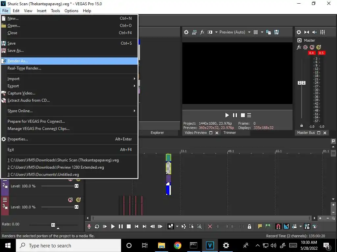Screen dimensions: 337x252
Task: Save preview snapshot to file
Action: (276, 32)
